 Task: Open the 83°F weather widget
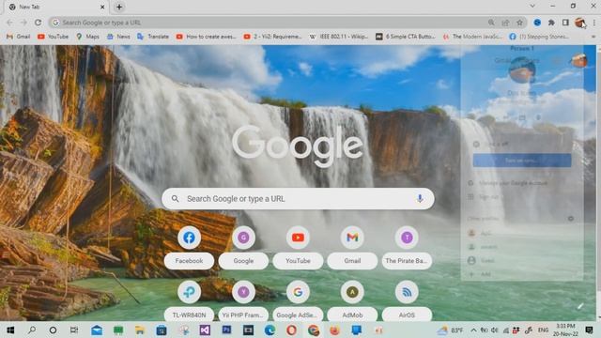coord(451,330)
